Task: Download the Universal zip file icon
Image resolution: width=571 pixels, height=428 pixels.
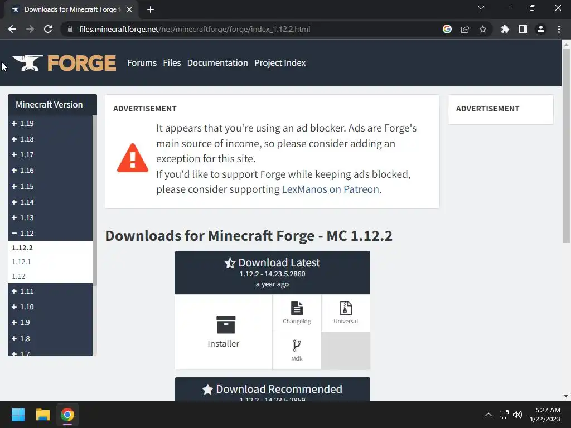Action: coord(346,308)
